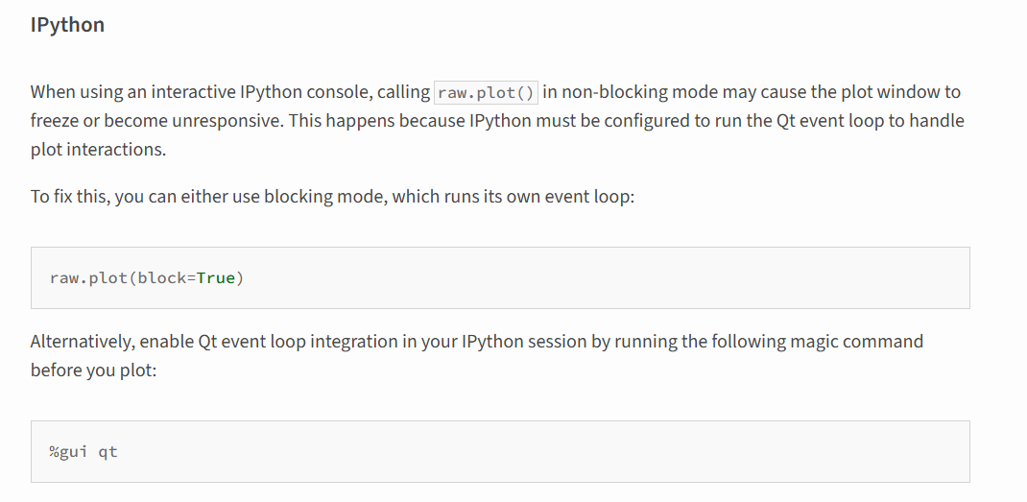The height and width of the screenshot is (502, 1027).
Task: Click the %gui qt code block
Action: click(499, 451)
